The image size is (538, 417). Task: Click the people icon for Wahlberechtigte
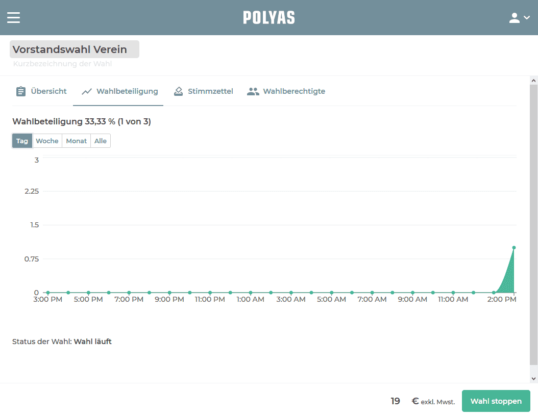coord(253,91)
